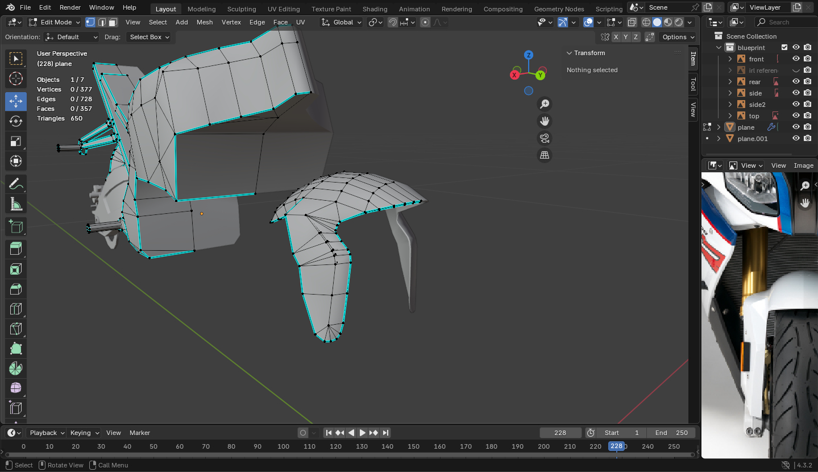Open the Mesh menu
The height and width of the screenshot is (472, 818).
coord(205,22)
